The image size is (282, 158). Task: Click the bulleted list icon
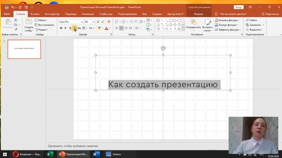pyautogui.click(x=116, y=22)
